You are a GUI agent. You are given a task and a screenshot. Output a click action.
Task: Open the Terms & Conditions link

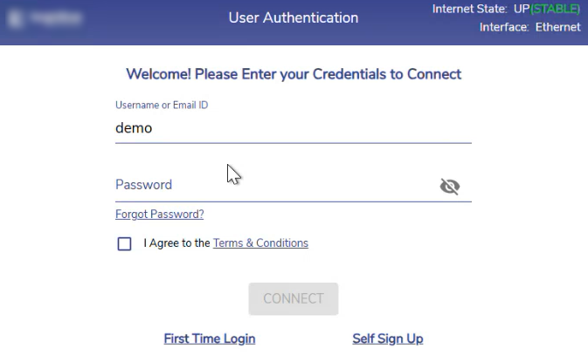point(260,243)
